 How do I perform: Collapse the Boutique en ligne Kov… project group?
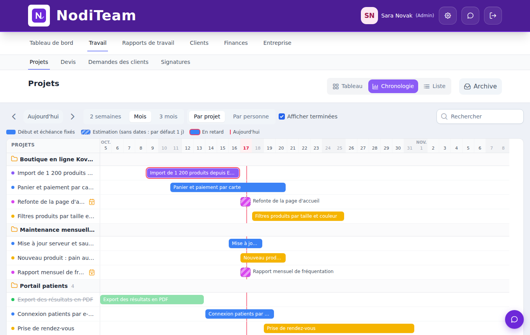click(x=53, y=159)
